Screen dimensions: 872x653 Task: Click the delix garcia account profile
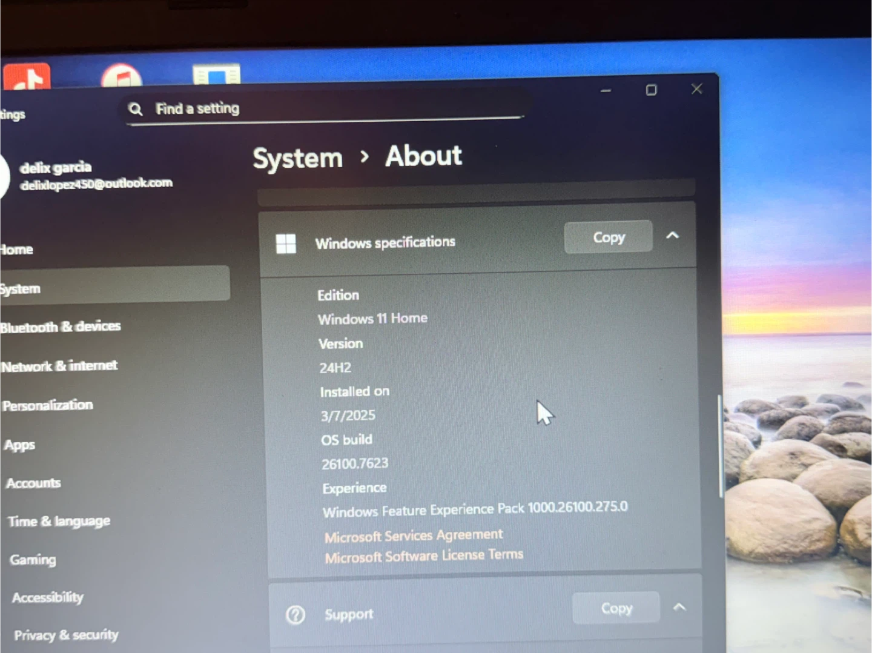pyautogui.click(x=88, y=175)
